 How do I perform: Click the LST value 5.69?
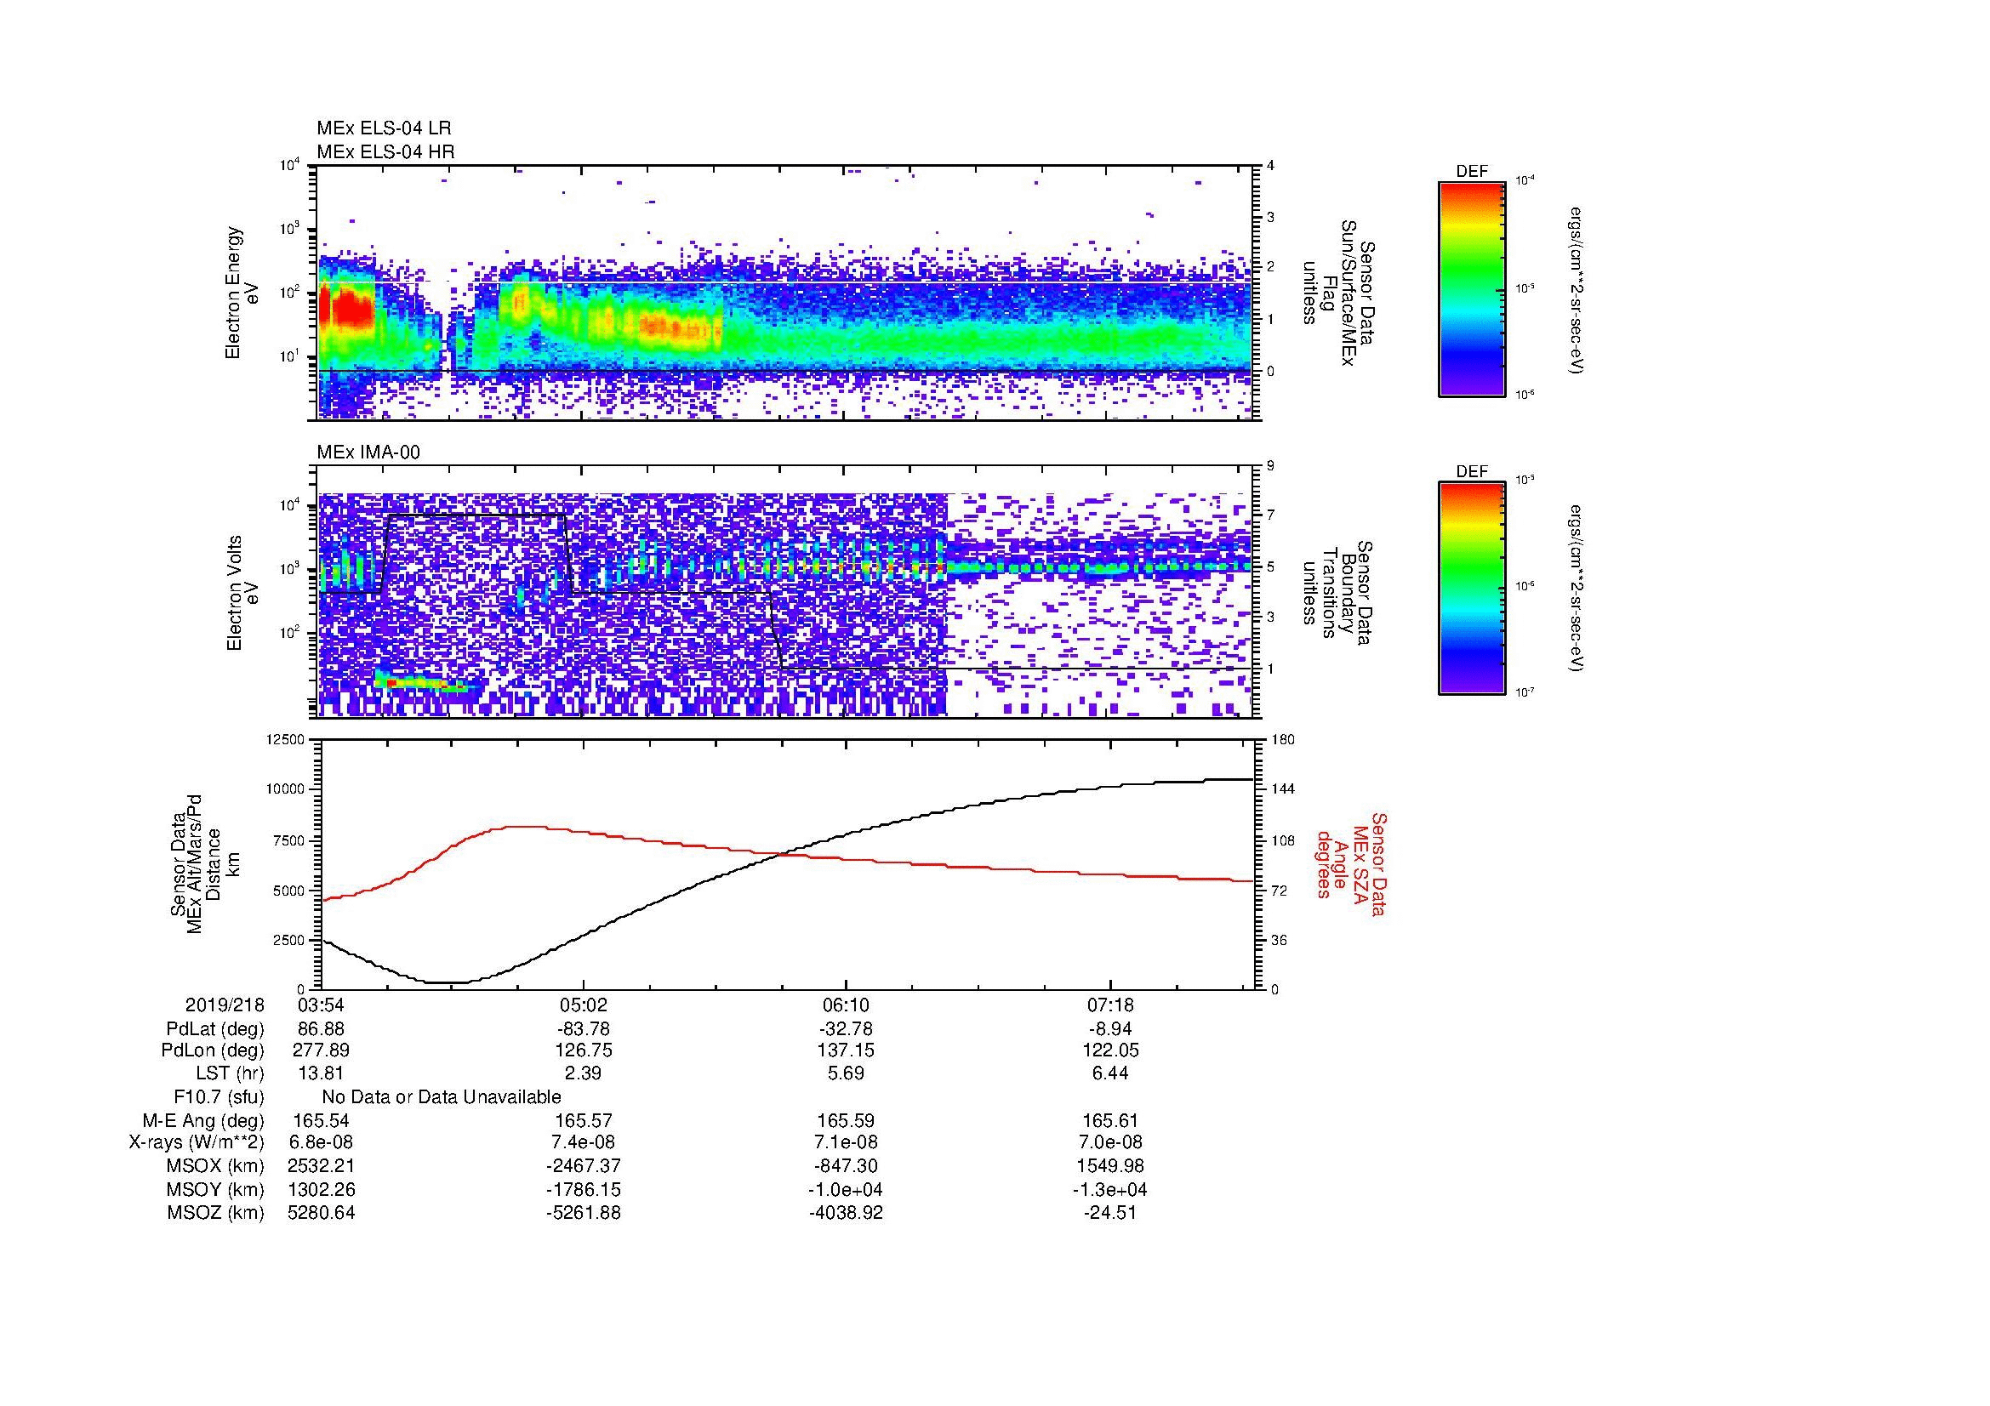point(845,1074)
